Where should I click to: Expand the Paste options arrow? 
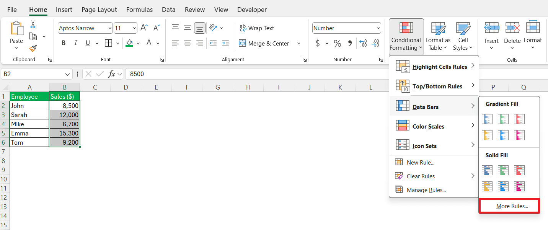point(16,48)
